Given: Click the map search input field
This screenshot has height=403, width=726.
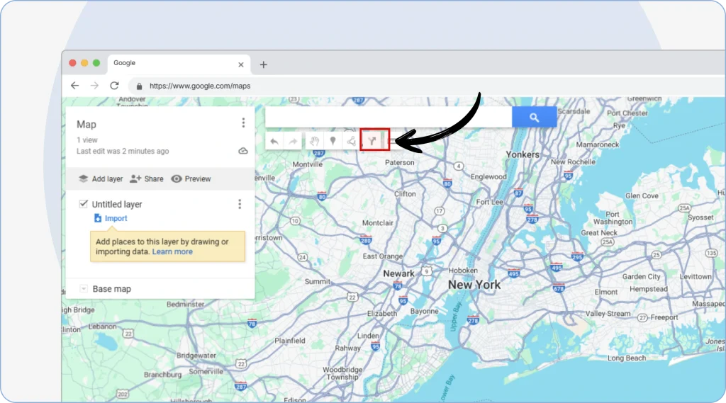Looking at the screenshot, I should click(389, 118).
